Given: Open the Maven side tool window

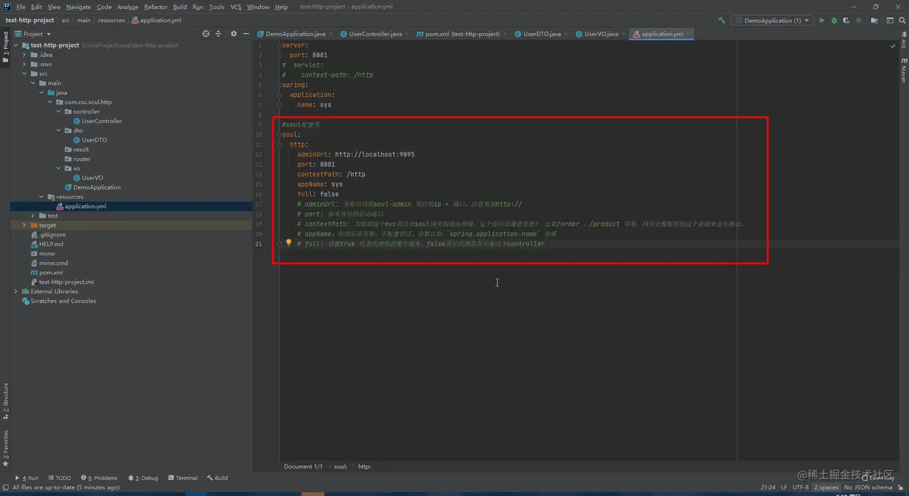Looking at the screenshot, I should 904,70.
